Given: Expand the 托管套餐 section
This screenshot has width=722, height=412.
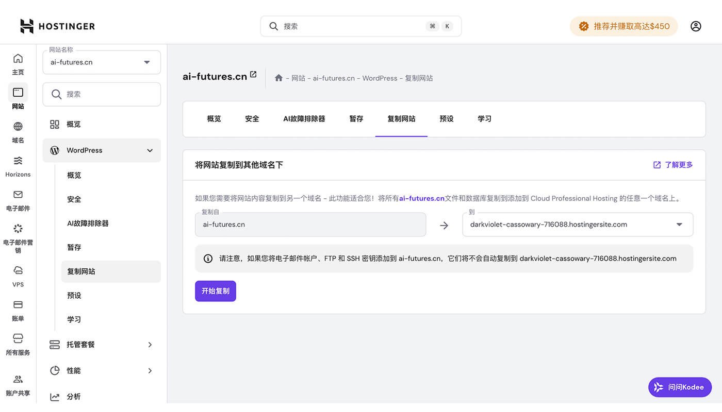Looking at the screenshot, I should click(101, 345).
